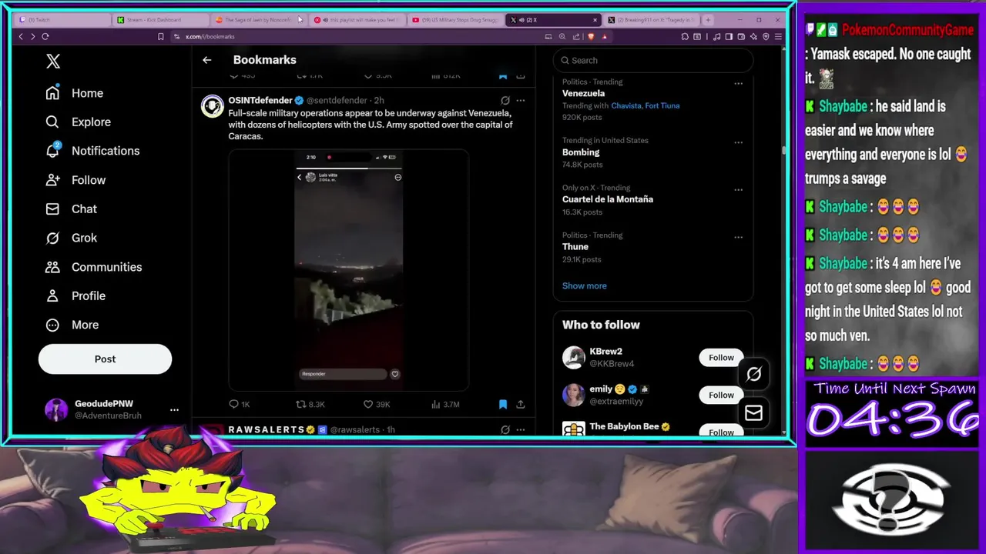Click browser forward arrow
The width and height of the screenshot is (986, 554).
click(32, 36)
